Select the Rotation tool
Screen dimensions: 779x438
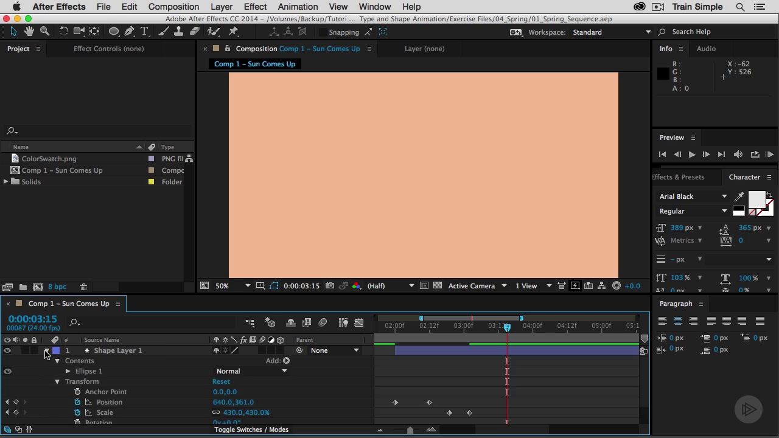tap(63, 31)
